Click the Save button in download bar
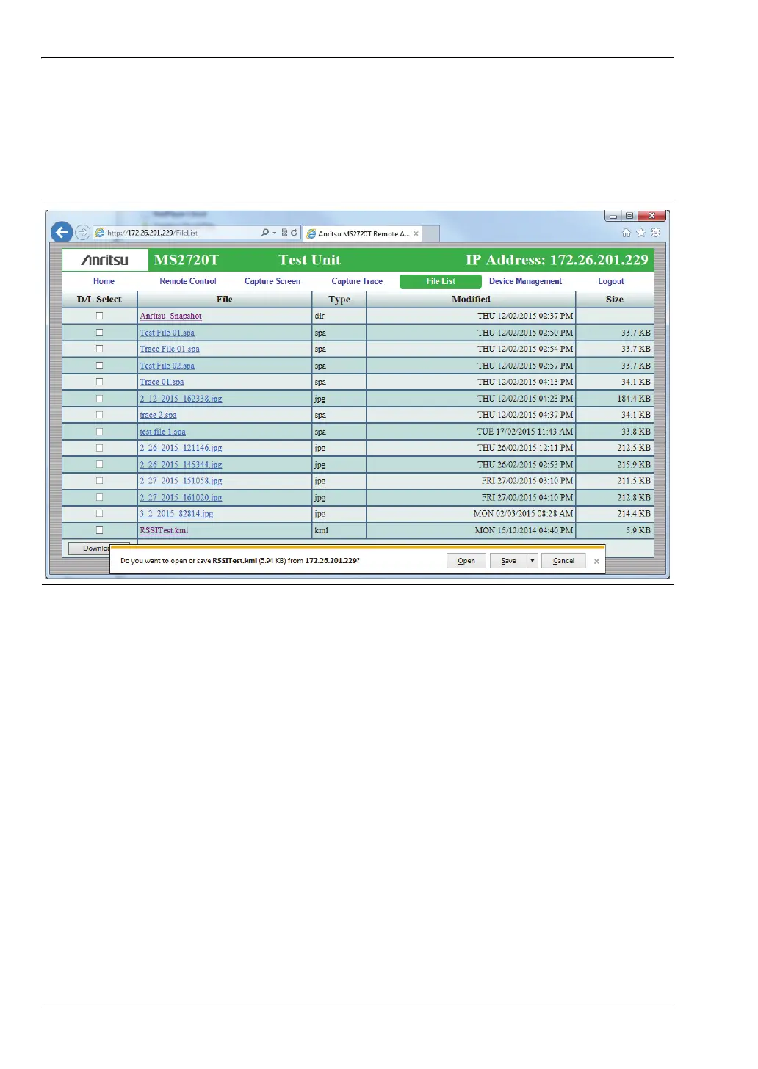The image size is (758, 1069). 508,561
